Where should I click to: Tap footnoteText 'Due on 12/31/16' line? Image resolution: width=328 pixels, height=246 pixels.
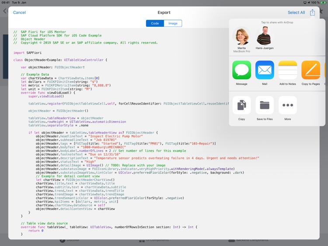[78, 155]
